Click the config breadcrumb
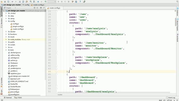This screenshot has height=101, width=179. click(x=26, y=5)
